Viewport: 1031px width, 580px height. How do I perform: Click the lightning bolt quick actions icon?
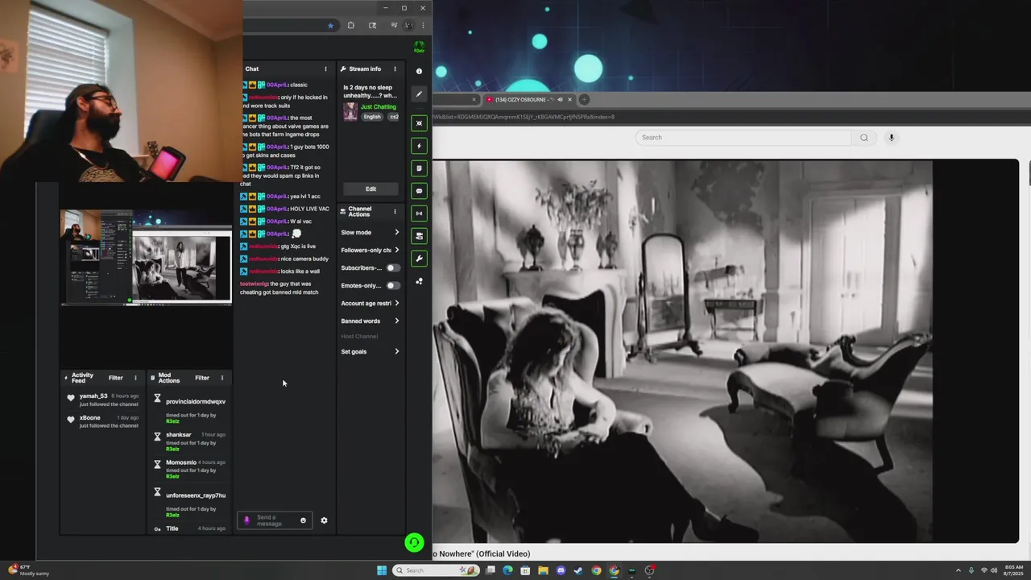(x=419, y=146)
